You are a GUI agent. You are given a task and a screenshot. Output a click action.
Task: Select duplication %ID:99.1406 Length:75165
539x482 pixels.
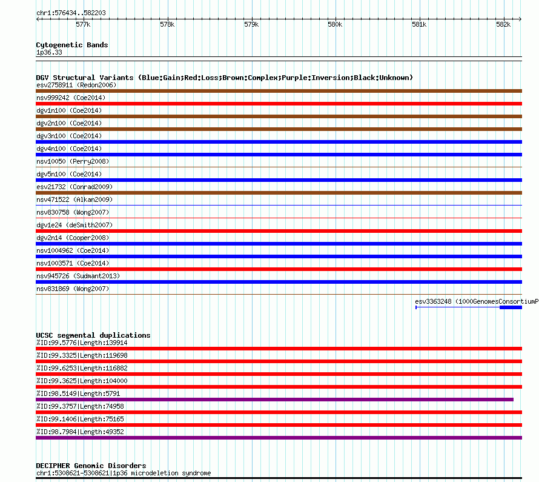tap(80, 419)
